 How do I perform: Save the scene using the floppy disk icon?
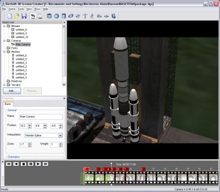(x=24, y=16)
